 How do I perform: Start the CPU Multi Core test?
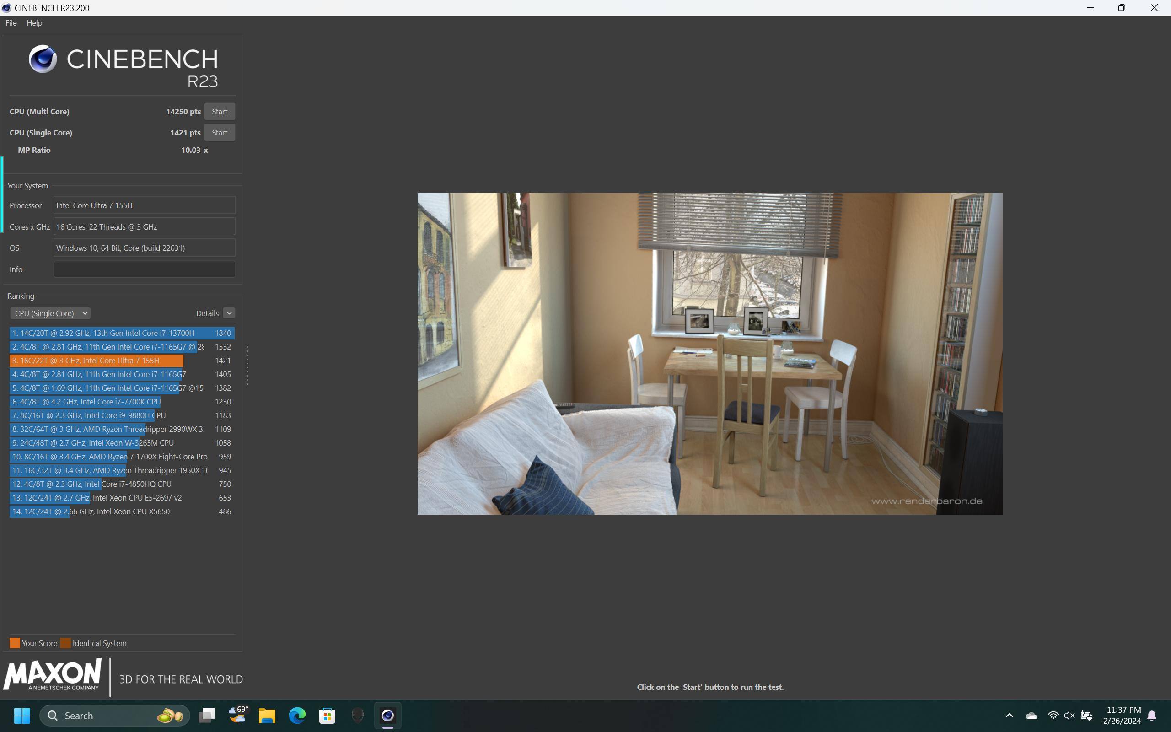(219, 111)
